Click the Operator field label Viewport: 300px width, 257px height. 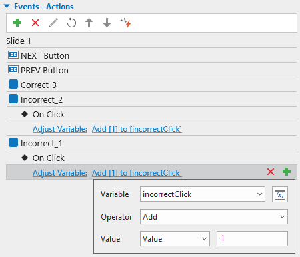(x=117, y=217)
